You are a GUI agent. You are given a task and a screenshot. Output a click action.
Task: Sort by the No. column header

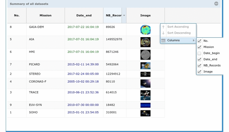click(17, 15)
